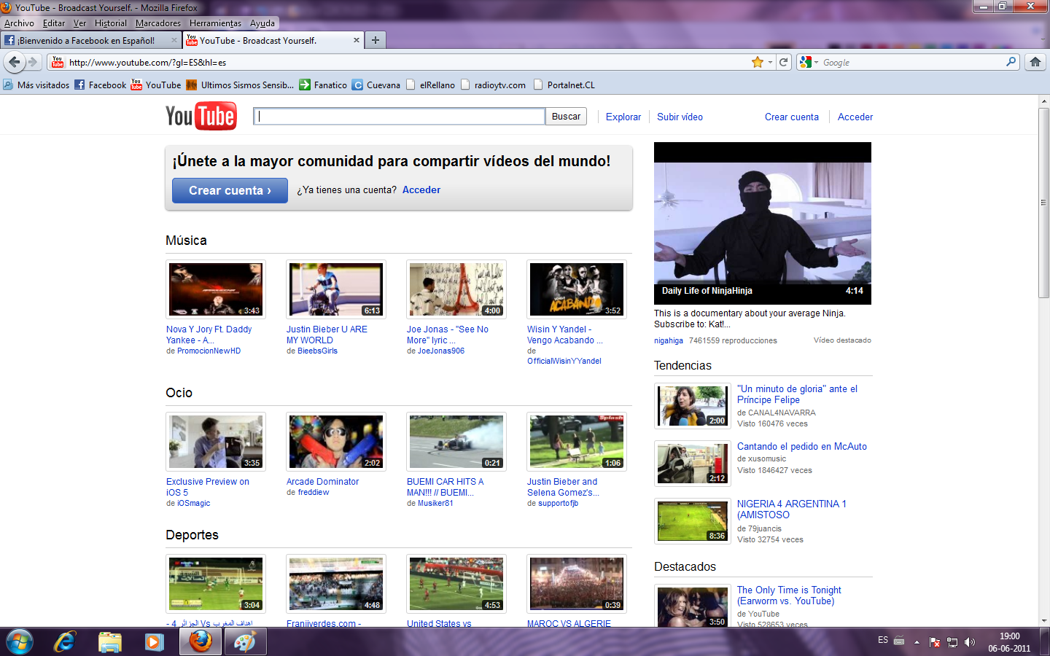Open the nigahiga channel link
The height and width of the screenshot is (656, 1050).
click(669, 340)
